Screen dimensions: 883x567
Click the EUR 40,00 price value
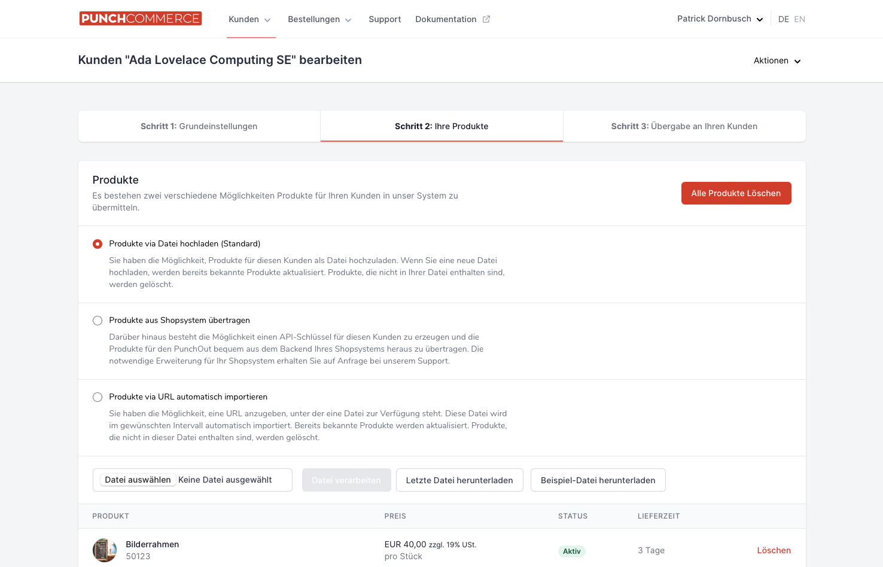[406, 544]
